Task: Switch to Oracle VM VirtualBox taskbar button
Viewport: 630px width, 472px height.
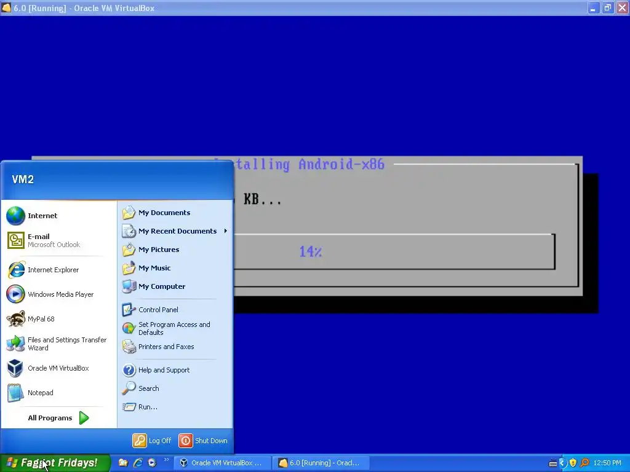Action: click(223, 463)
